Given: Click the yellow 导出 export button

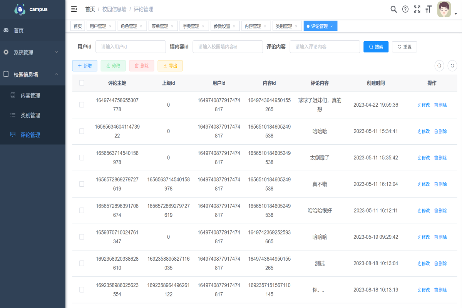Looking at the screenshot, I should point(170,65).
